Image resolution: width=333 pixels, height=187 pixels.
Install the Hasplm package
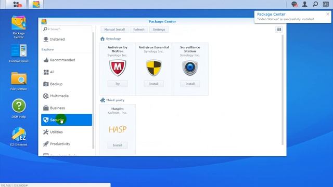coord(118,145)
